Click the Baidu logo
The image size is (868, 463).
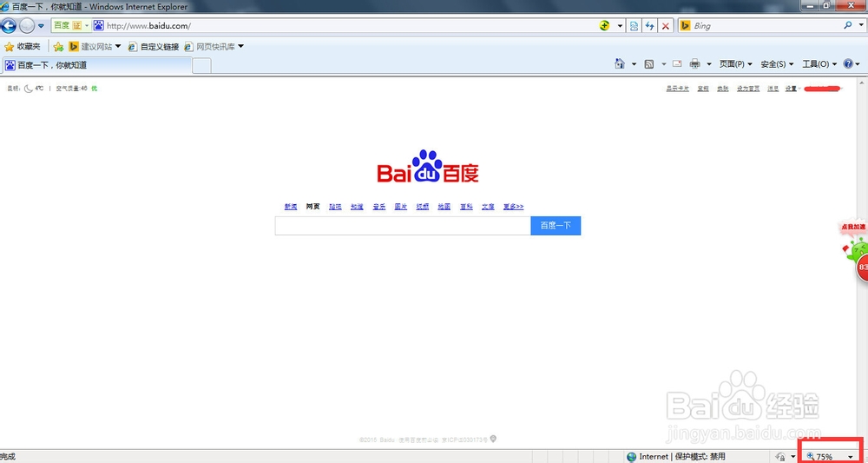pos(428,166)
